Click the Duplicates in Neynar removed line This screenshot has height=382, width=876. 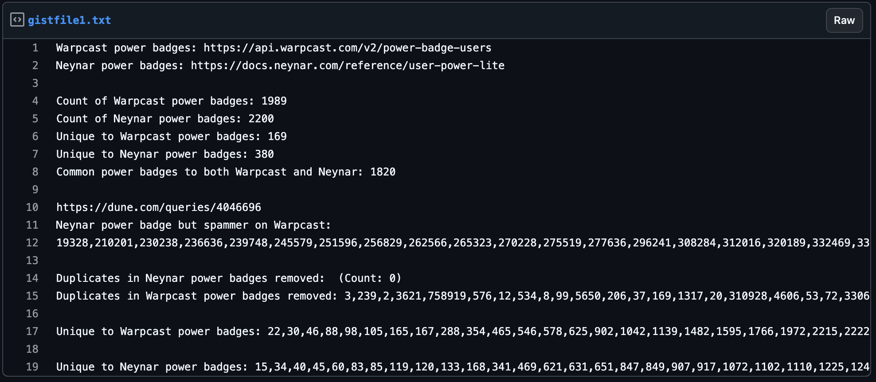(x=229, y=278)
